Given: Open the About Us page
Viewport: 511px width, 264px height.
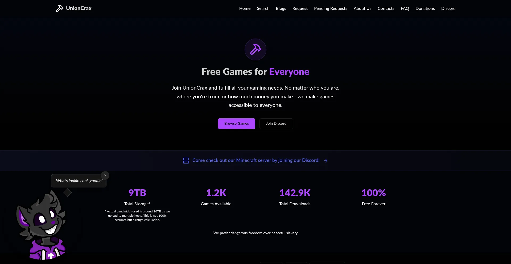Looking at the screenshot, I should (x=362, y=9).
